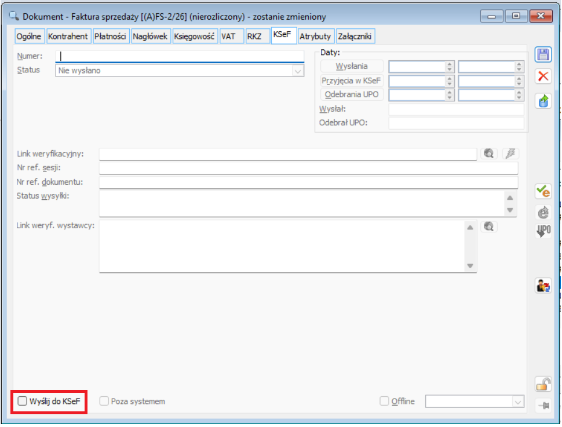Open the Status dropdown showing Nie wysłano
The height and width of the screenshot is (427, 562).
(298, 71)
